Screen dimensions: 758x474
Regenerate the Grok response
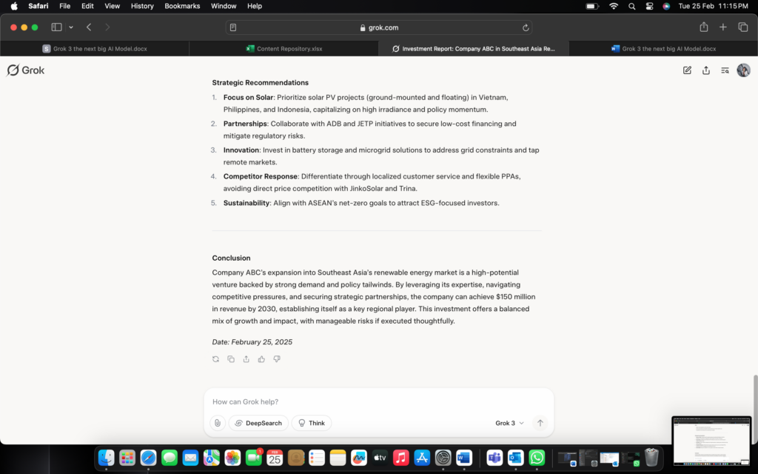click(x=215, y=359)
